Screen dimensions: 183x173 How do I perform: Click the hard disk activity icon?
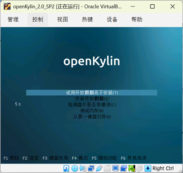point(66,168)
